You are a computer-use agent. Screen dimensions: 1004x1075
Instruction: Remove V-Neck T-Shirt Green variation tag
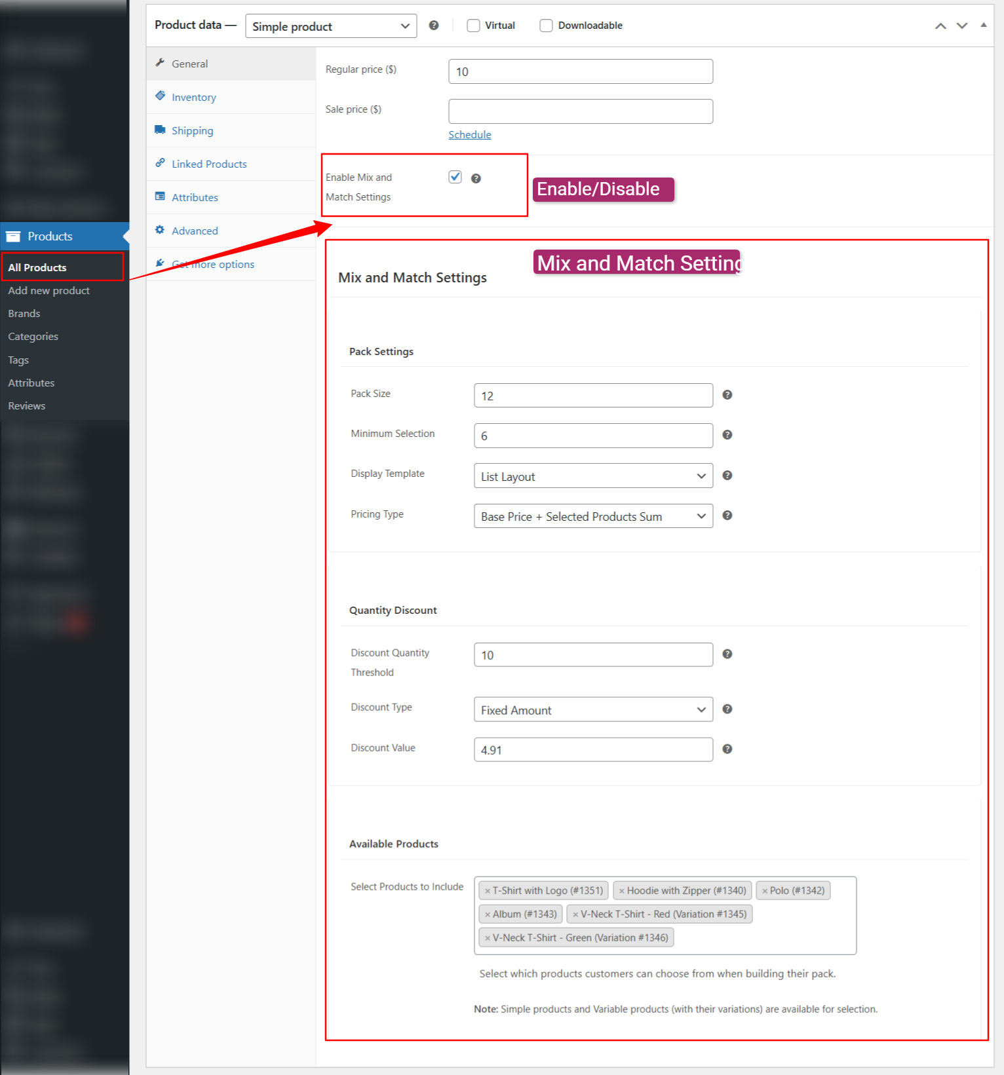(488, 938)
